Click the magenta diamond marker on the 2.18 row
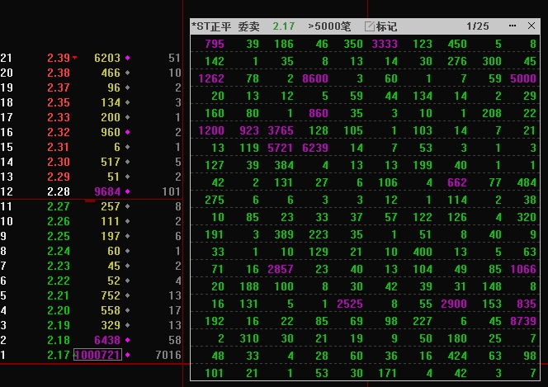This screenshot has width=548, height=387. [x=128, y=340]
